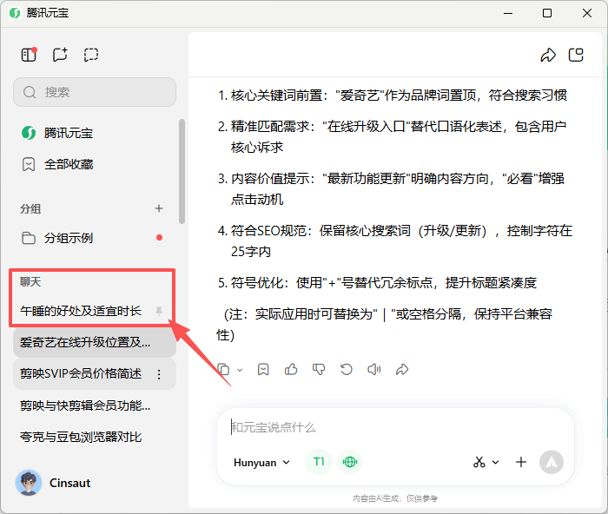Open more options for 剪映SVIP会员价格简述
The height and width of the screenshot is (514, 608).
159,374
